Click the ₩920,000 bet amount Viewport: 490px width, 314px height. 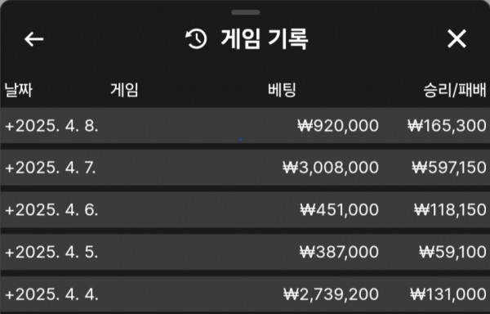338,126
